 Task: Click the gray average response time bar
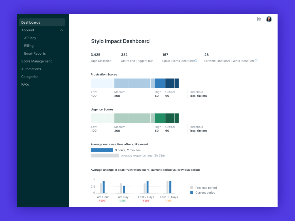point(105,156)
